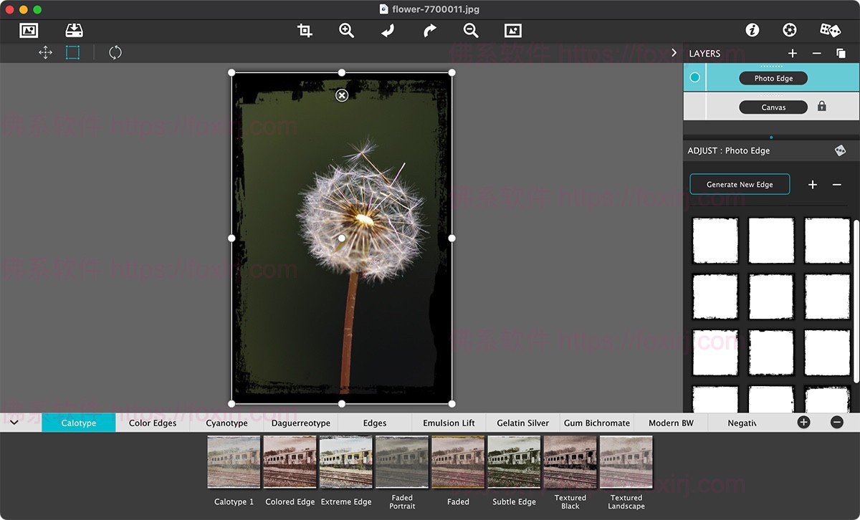Undo the last edit
The height and width of the screenshot is (520, 860).
[x=388, y=30]
